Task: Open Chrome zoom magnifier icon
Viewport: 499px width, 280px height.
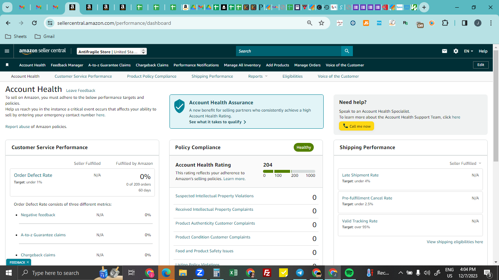Action: [310, 23]
